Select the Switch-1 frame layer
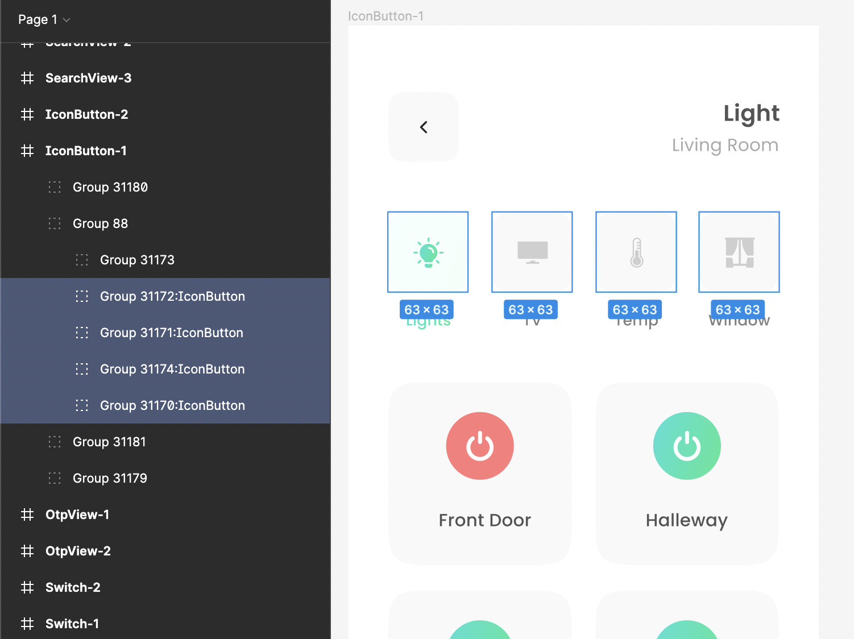The width and height of the screenshot is (854, 639). click(x=165, y=624)
